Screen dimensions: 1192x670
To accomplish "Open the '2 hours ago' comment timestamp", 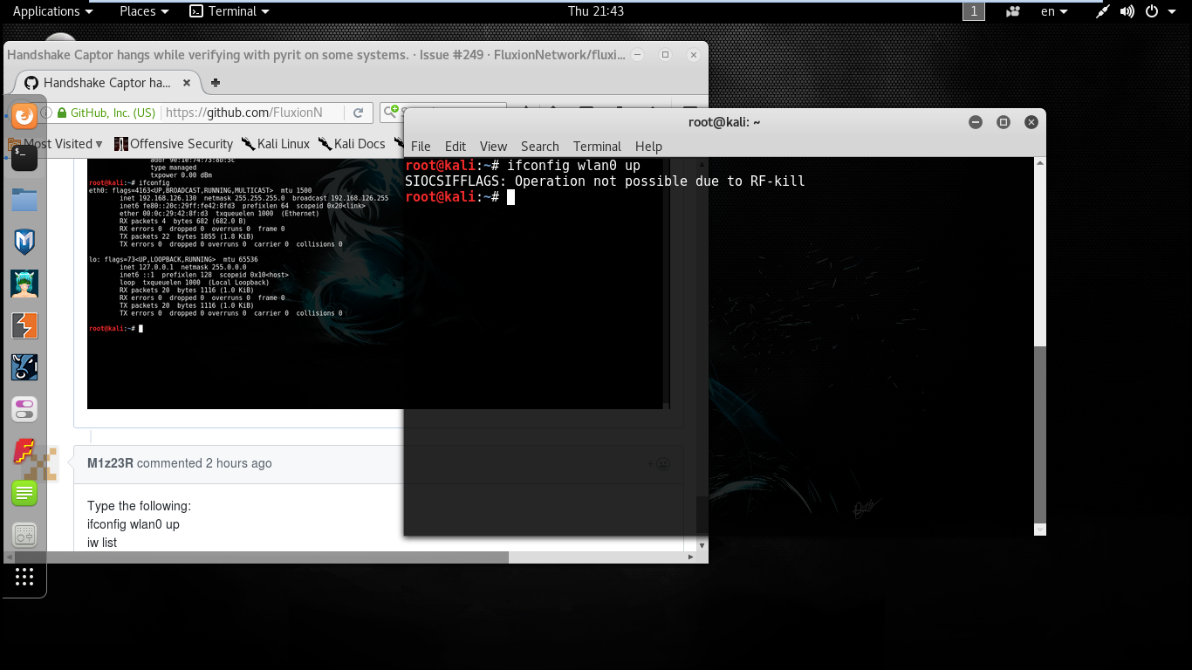I will pos(238,463).
